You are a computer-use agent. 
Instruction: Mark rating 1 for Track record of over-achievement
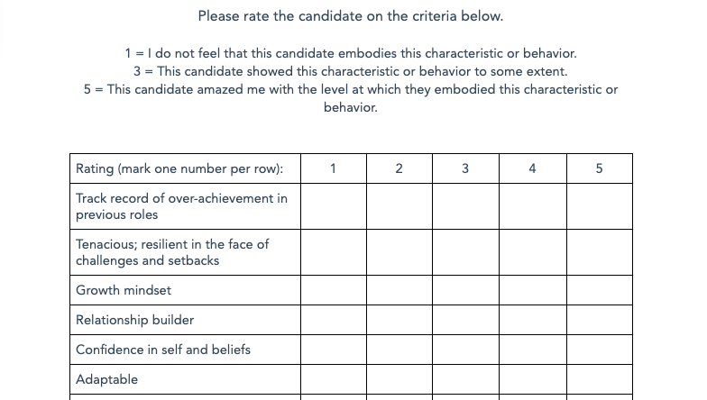click(x=334, y=206)
